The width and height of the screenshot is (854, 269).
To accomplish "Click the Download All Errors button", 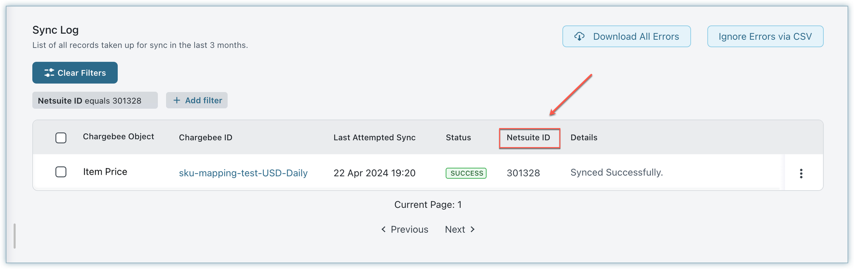I will pyautogui.click(x=627, y=36).
